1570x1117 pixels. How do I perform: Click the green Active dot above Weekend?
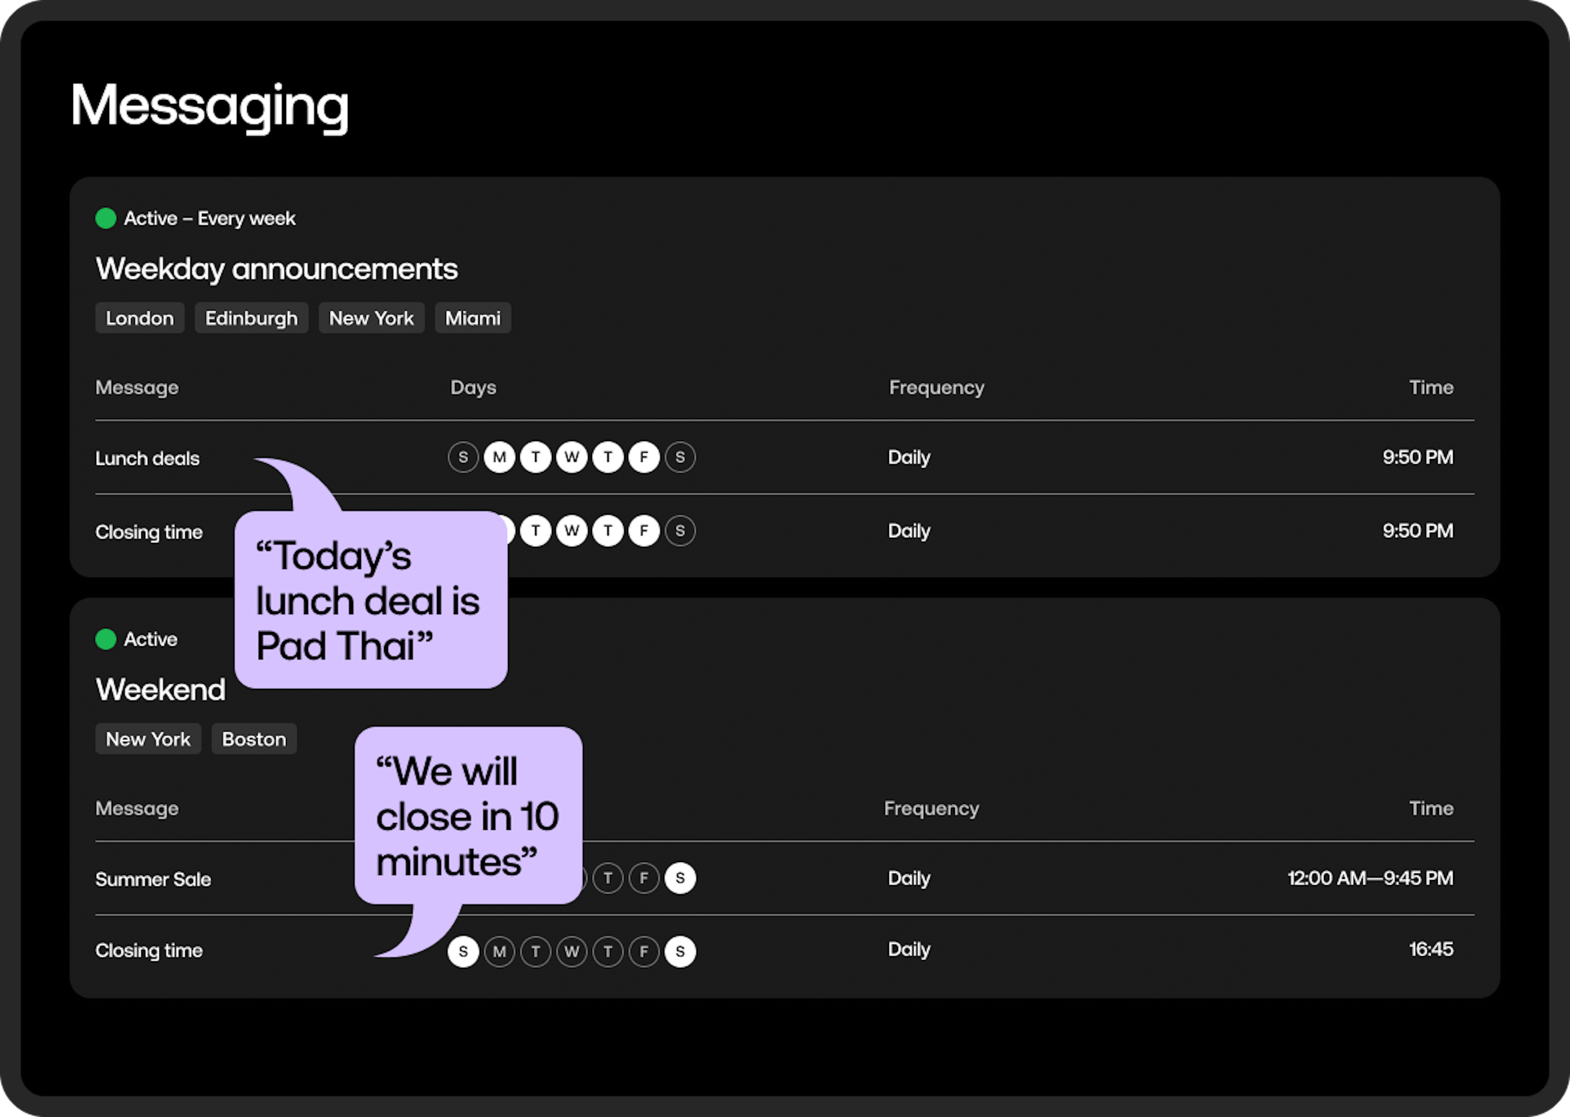point(106,640)
